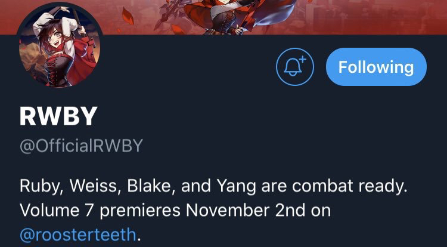Click "Volume 7 premieres" bio text
This screenshot has height=247, width=447.
100,211
